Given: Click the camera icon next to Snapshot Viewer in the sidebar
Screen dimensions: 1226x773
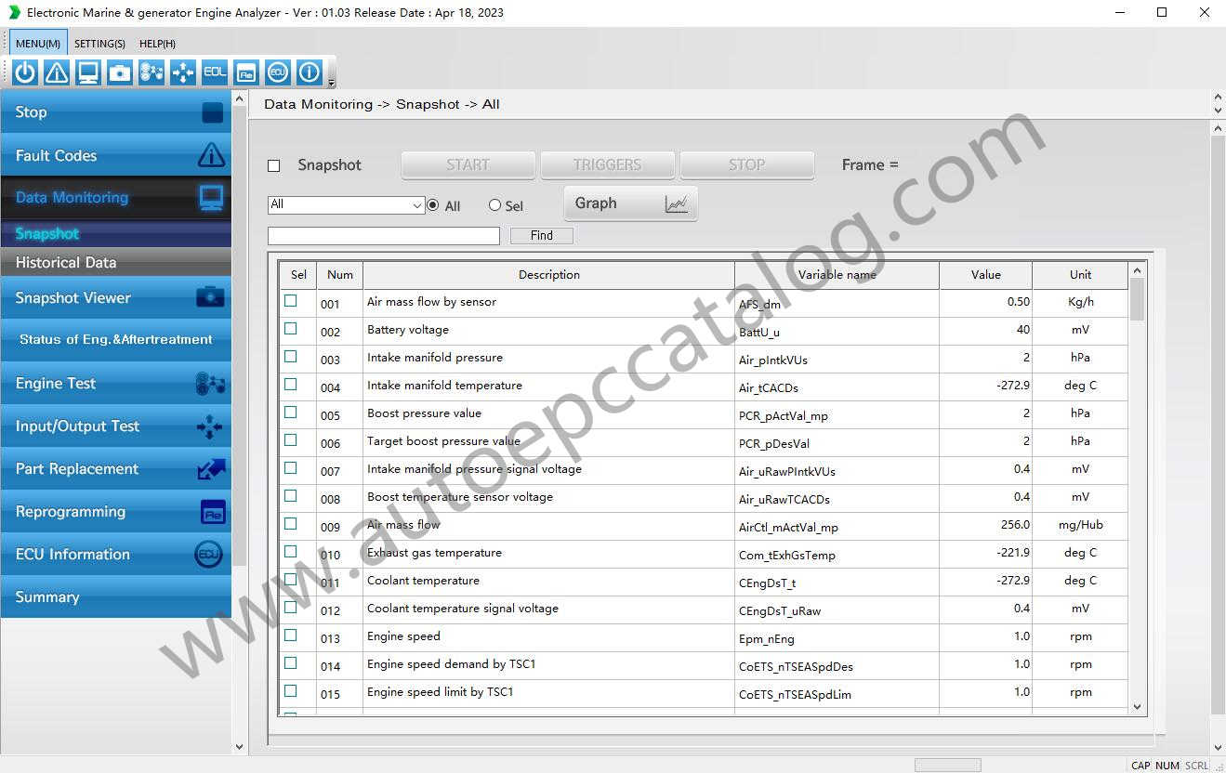Looking at the screenshot, I should [210, 297].
